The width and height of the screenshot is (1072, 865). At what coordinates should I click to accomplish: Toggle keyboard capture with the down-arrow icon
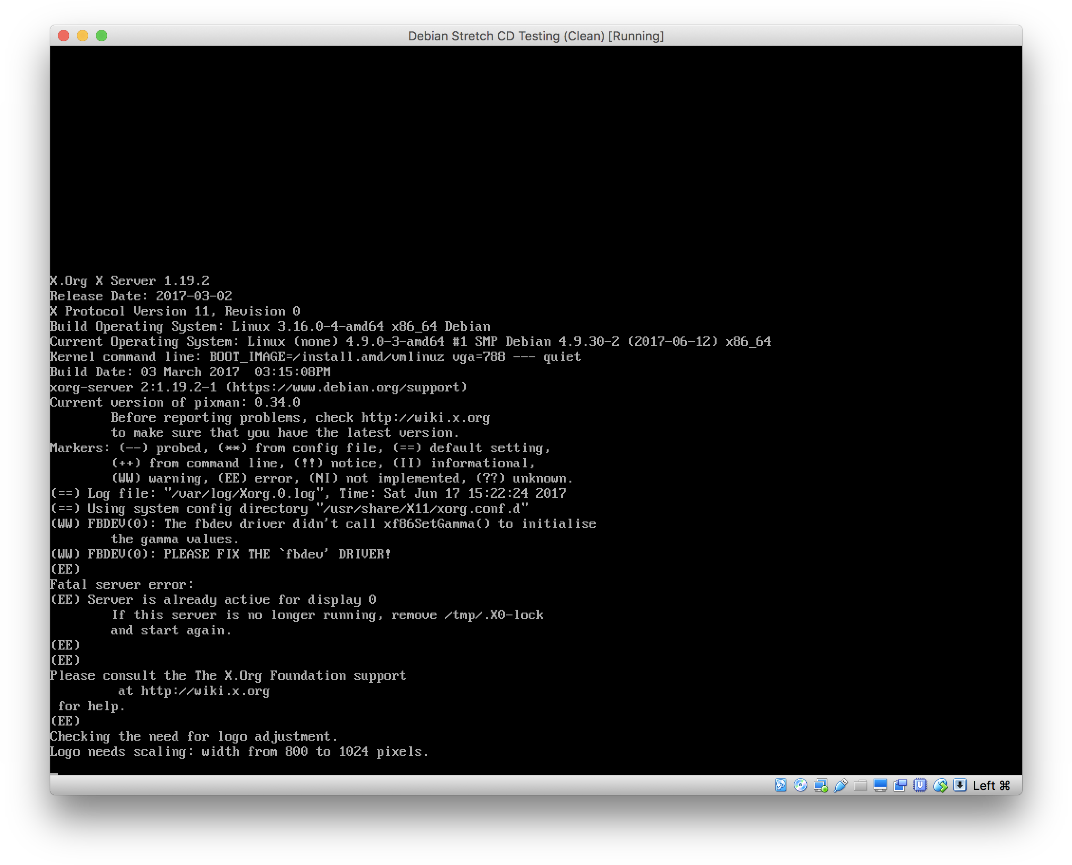960,785
